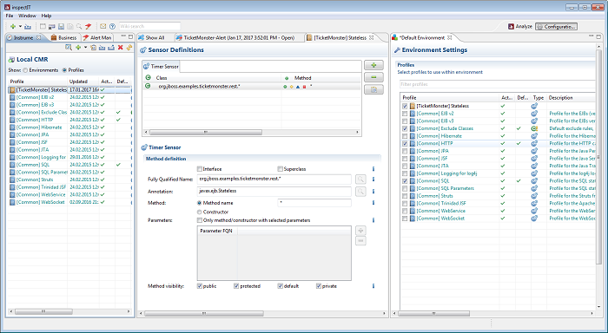Image resolution: width=608 pixels, height=333 pixels.
Task: Switch to the Configuration perspective
Action: (557, 26)
